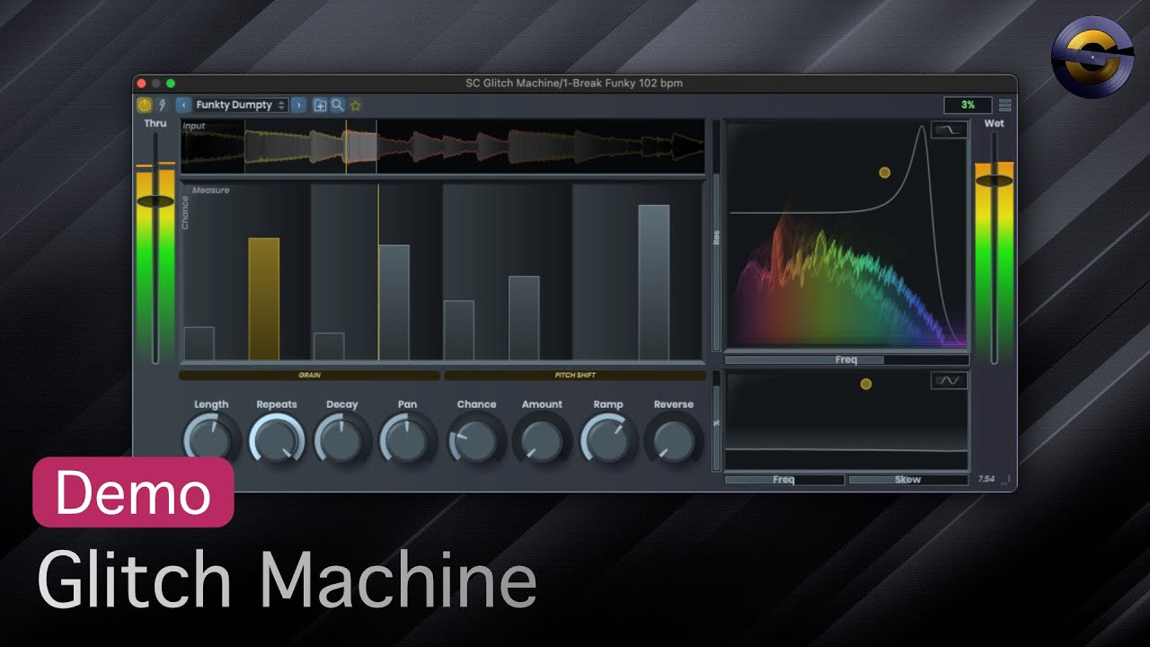This screenshot has height=647, width=1150.
Task: Click the Ramp knob
Action: click(608, 439)
